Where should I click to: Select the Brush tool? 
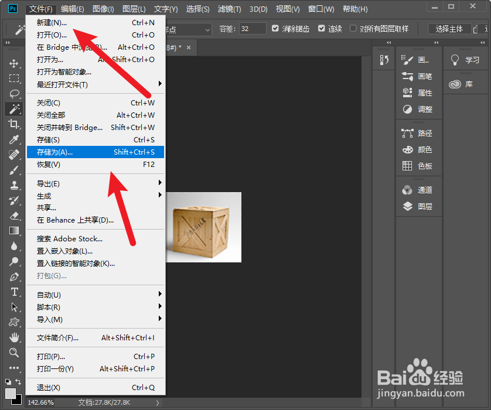[x=14, y=170]
